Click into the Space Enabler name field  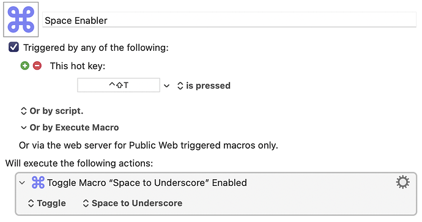[x=229, y=20]
